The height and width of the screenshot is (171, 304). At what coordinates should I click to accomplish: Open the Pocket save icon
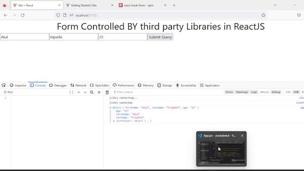299,15
